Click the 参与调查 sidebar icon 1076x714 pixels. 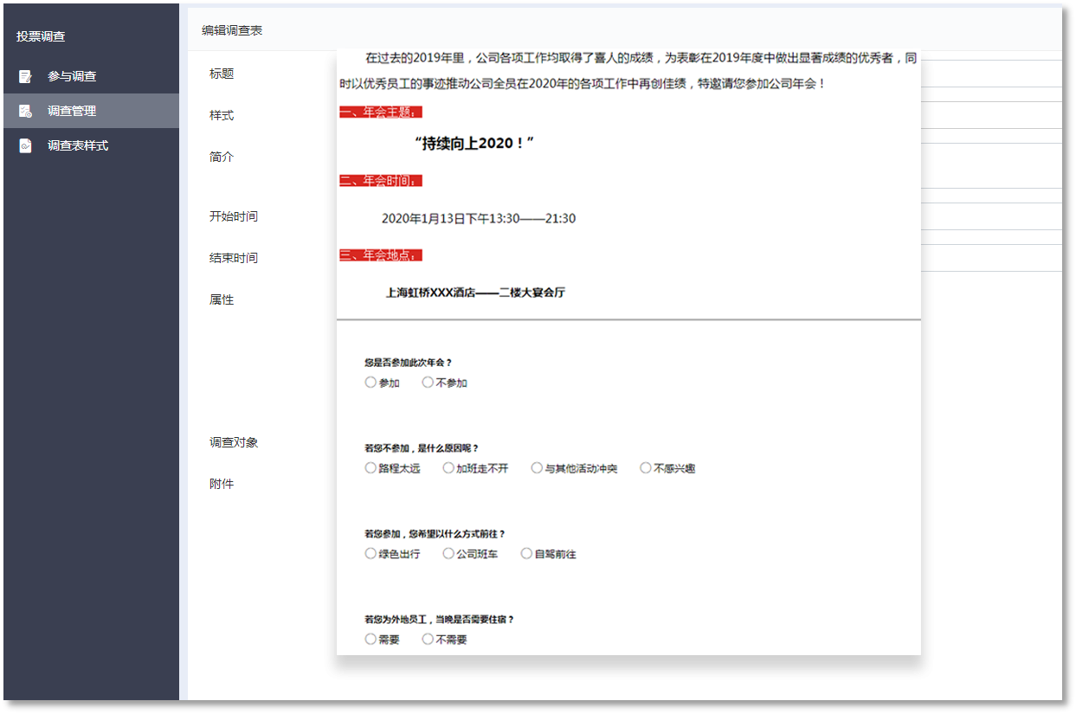click(26, 76)
